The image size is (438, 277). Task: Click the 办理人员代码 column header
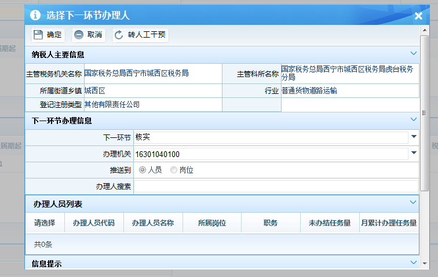click(x=94, y=223)
